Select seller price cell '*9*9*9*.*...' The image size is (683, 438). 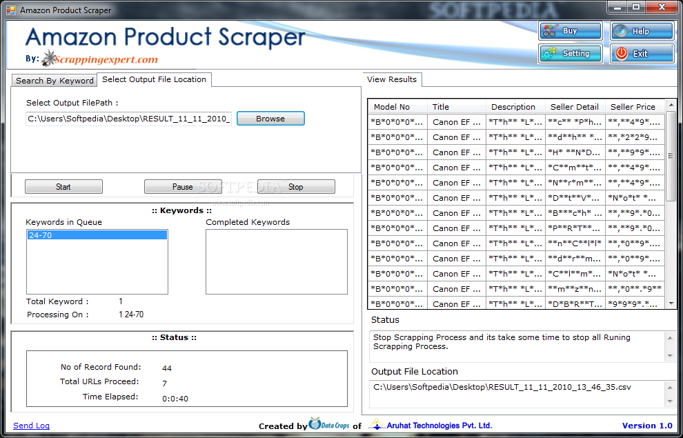635,303
